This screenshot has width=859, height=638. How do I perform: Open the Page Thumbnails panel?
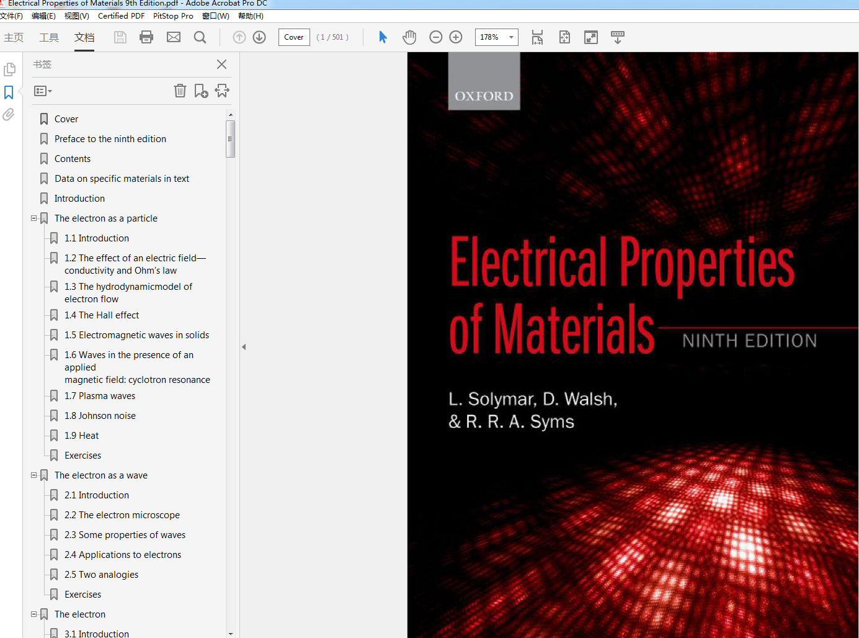point(9,70)
